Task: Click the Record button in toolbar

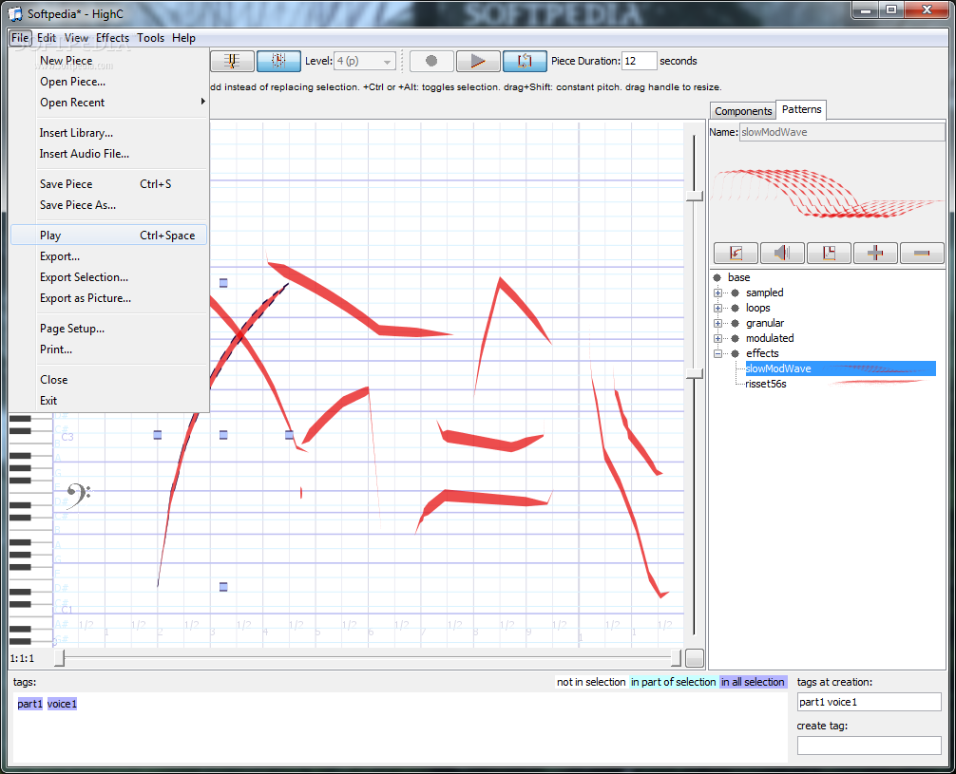Action: [x=431, y=61]
